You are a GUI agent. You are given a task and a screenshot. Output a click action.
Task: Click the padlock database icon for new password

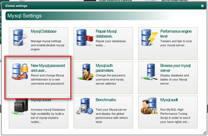pyautogui.click(x=20, y=71)
